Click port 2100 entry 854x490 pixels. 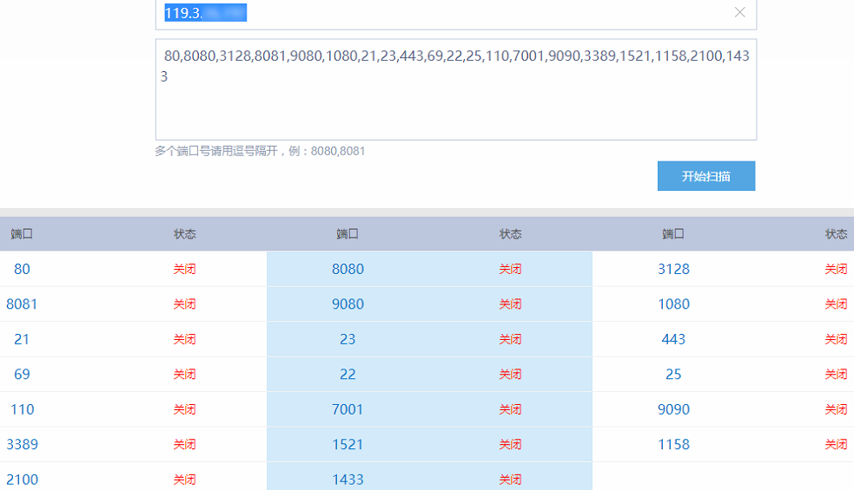tap(22, 480)
